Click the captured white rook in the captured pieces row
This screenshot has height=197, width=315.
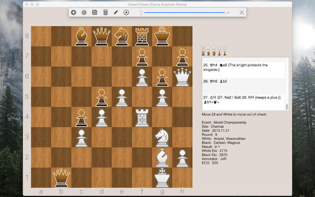coord(203,48)
